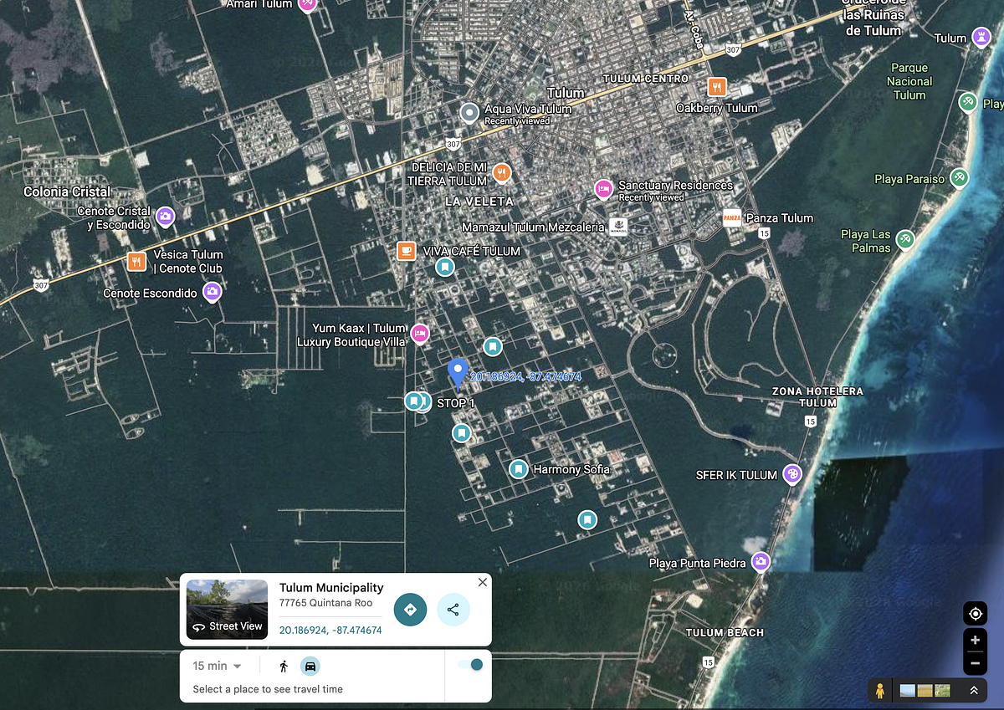The width and height of the screenshot is (1004, 710).
Task: Click the TULUM CENTRO district label
Action: [646, 78]
